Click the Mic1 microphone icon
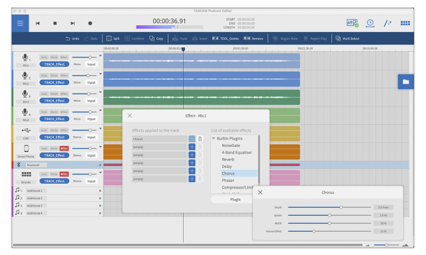Image resolution: width=426 pixels, height=255 pixels. pyautogui.click(x=25, y=58)
